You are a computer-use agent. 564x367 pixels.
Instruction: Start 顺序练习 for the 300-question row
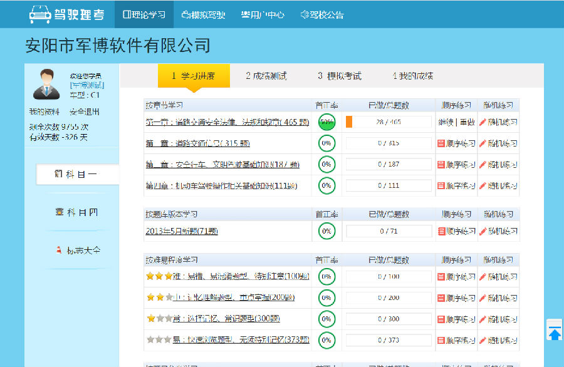click(x=456, y=319)
